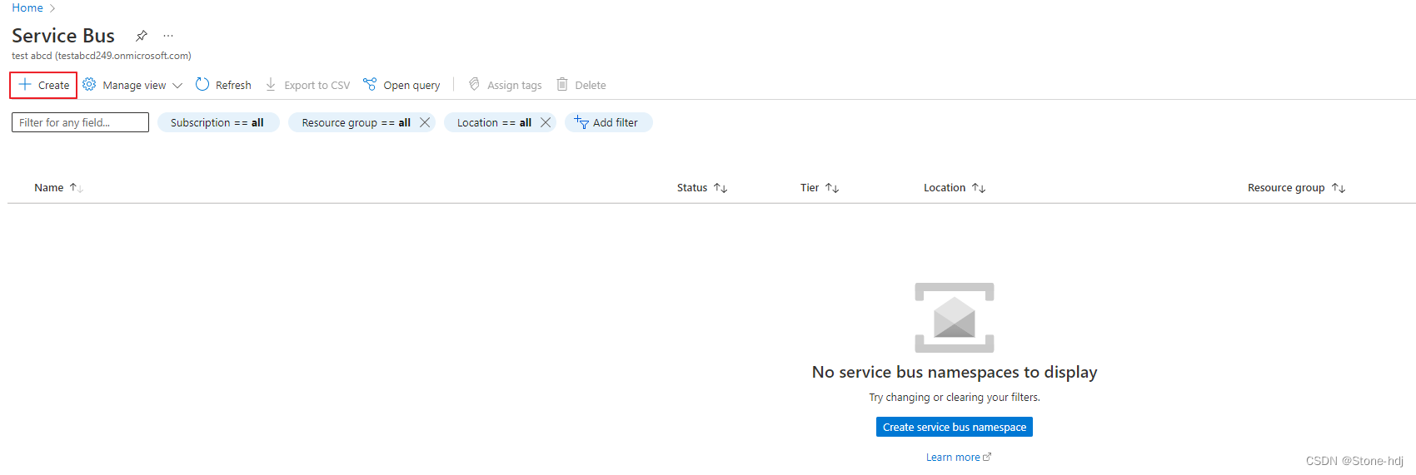Expand Manage view chevron arrow
1416x475 pixels.
pyautogui.click(x=177, y=85)
